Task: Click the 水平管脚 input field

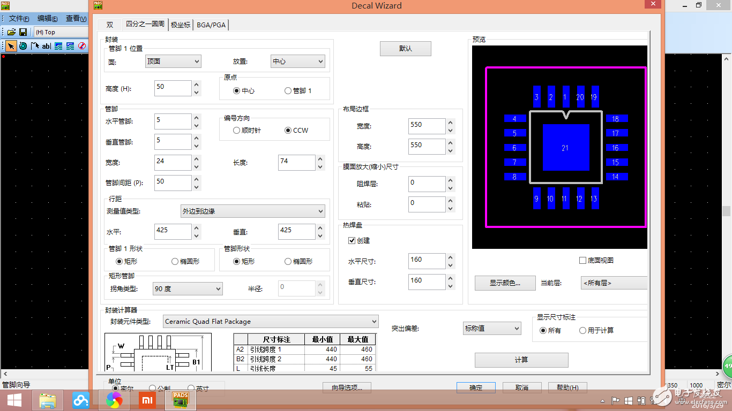Action: pos(173,121)
